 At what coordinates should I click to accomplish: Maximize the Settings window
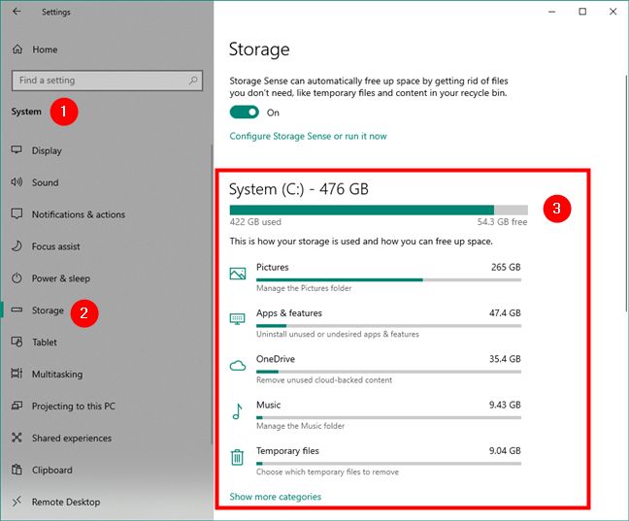coord(582,12)
